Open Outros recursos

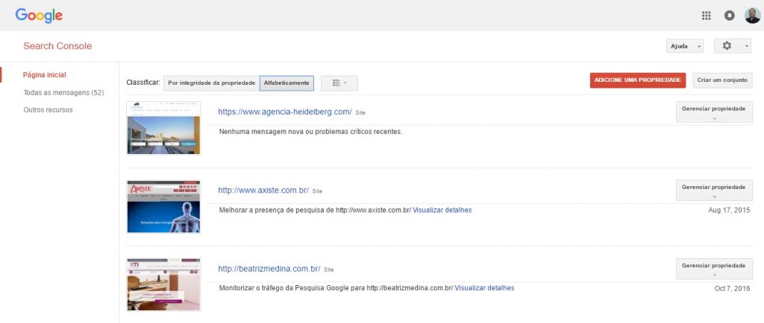[48, 109]
